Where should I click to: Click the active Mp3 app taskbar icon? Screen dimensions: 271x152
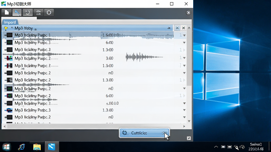point(52,147)
